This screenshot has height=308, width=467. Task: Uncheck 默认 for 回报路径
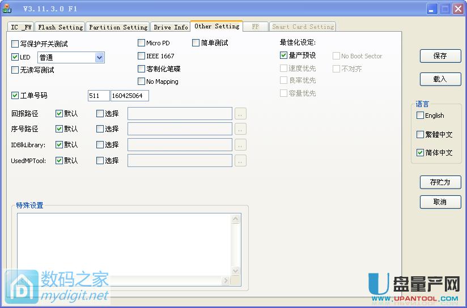pyautogui.click(x=59, y=113)
